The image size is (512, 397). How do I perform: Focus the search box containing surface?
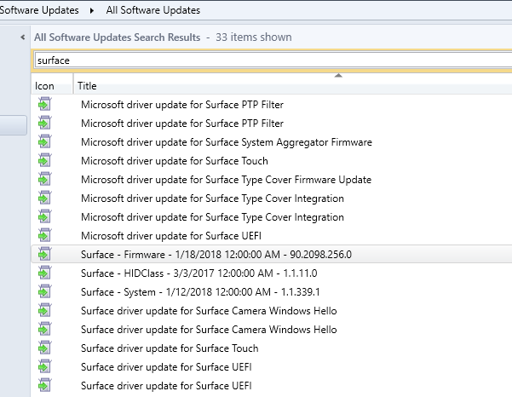(273, 60)
